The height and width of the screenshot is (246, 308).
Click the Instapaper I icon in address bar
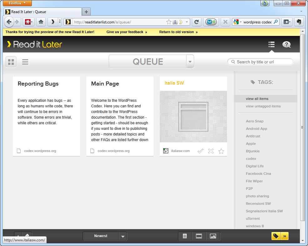pyautogui.click(x=175, y=22)
